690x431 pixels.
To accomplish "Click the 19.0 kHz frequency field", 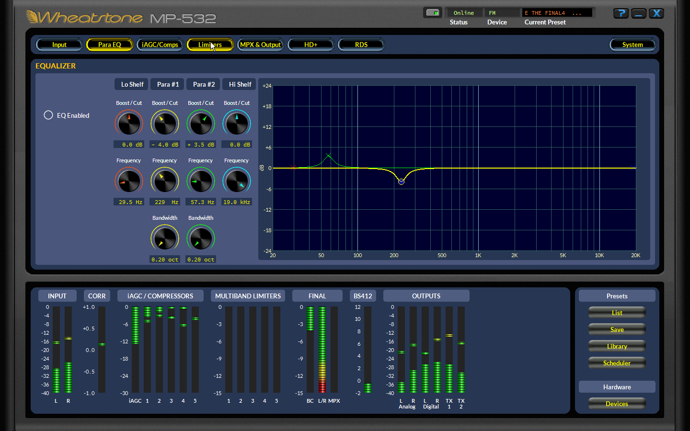I will click(x=237, y=202).
